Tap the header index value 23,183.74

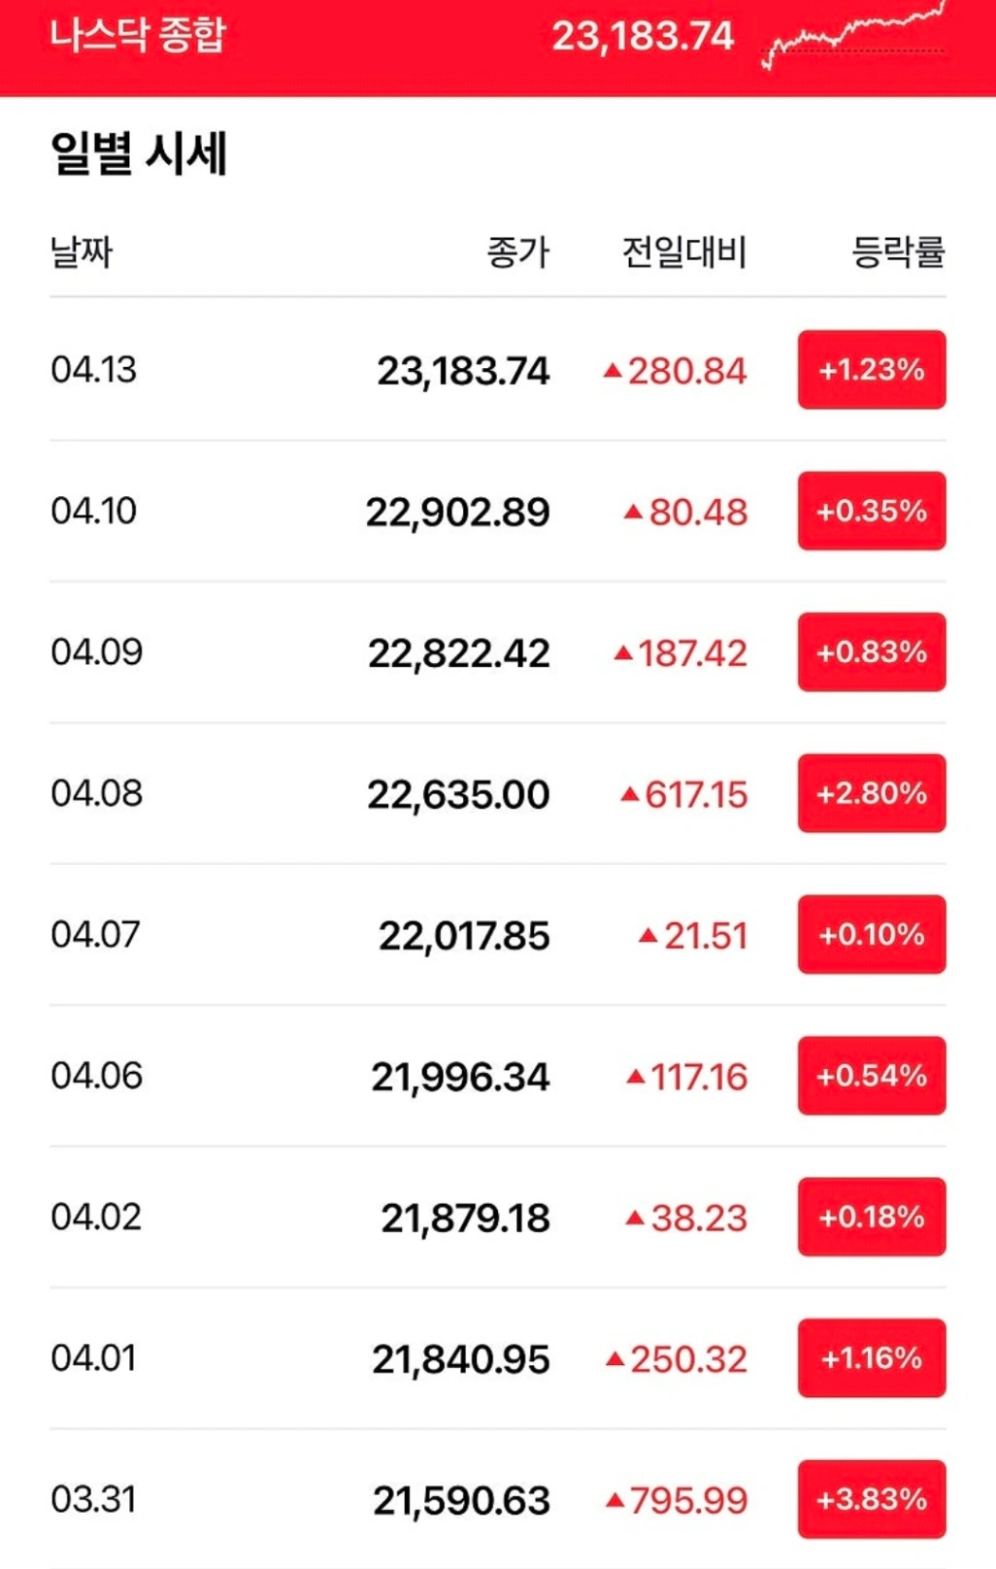point(643,37)
